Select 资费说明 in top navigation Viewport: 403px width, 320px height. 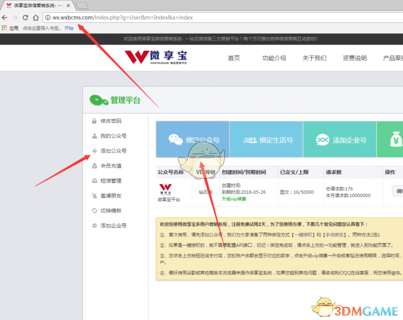pos(354,57)
